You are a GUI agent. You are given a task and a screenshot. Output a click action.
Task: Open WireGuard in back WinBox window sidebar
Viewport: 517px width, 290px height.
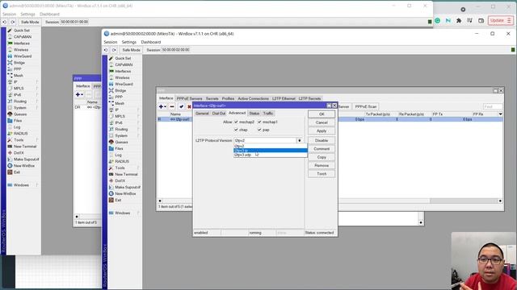coord(23,56)
